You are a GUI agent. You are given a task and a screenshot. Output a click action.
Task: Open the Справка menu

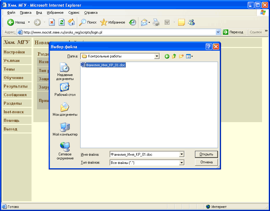click(91, 13)
